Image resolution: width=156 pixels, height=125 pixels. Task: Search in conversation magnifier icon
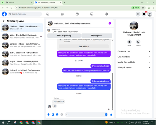click(x=138, y=42)
